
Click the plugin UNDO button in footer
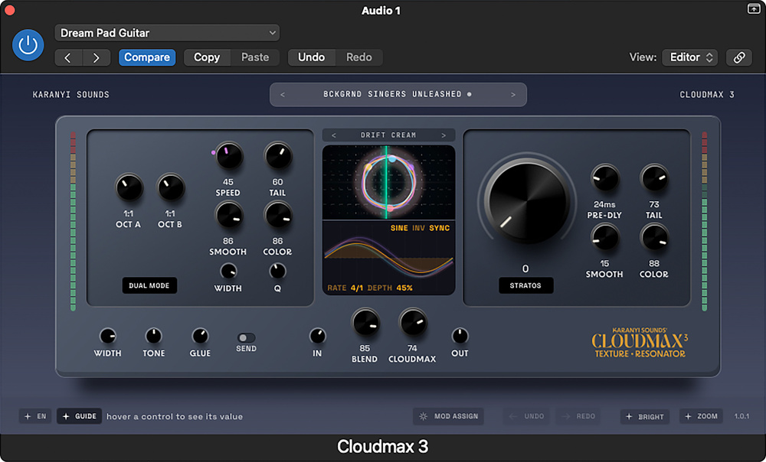[527, 416]
